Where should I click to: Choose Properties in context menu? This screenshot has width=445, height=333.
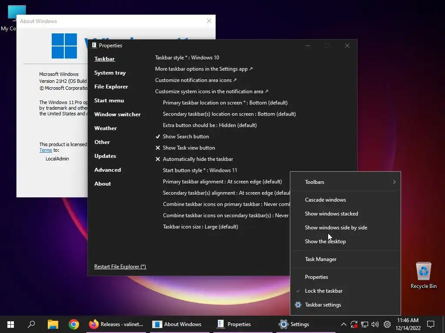pos(345,277)
